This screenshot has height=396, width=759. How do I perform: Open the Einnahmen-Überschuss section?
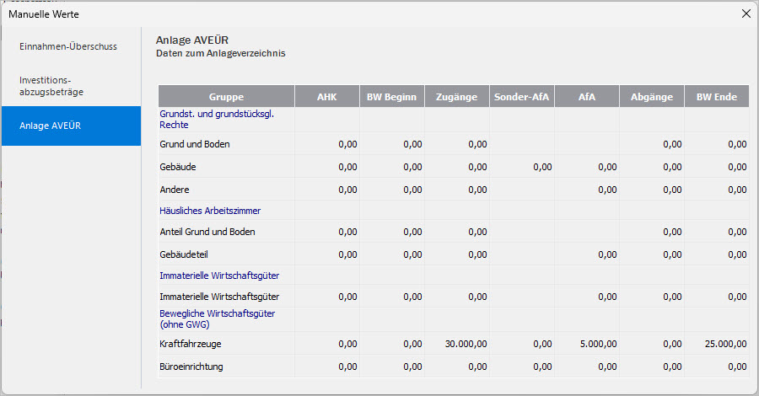(x=68, y=46)
